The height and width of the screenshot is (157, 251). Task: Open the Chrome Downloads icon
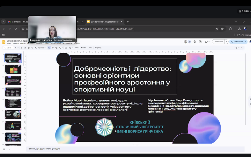pos(240,29)
